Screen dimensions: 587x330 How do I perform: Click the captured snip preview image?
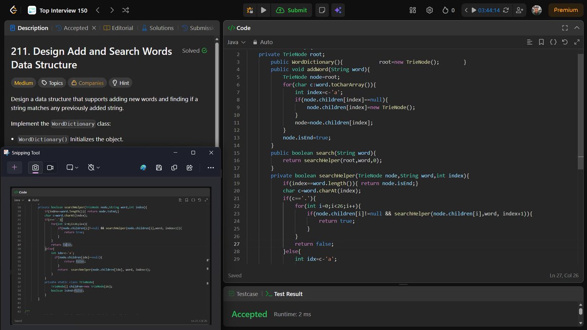click(x=111, y=256)
